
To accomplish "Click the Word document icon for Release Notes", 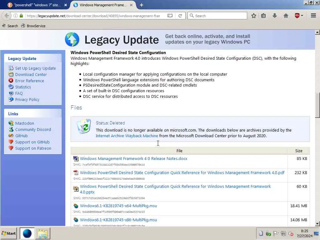I will coord(76,158).
